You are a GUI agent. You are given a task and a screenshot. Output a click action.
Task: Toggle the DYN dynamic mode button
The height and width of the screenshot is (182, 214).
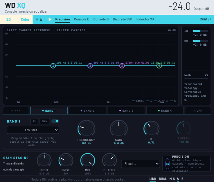point(44,121)
